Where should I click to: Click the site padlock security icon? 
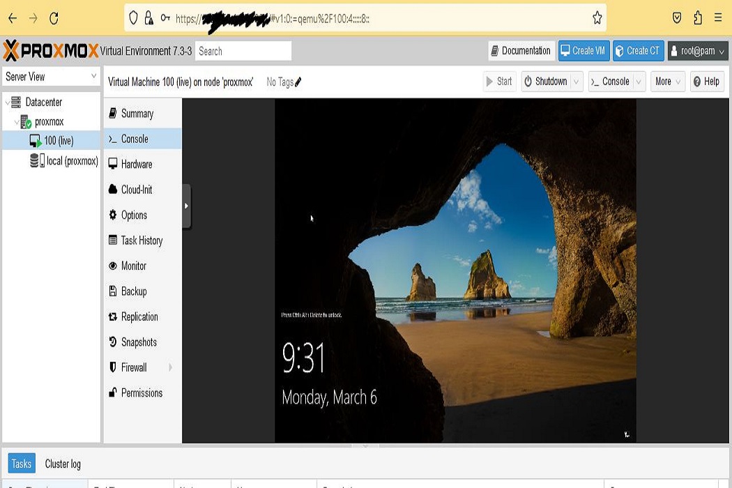(148, 19)
